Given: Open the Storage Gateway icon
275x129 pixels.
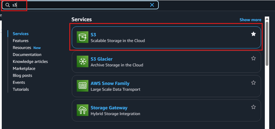Looking at the screenshot, I should (83, 110).
